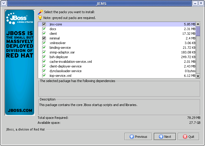Click the magic wand icon beside the instructions
Image resolution: width=205 pixels, height=146 pixels.
(40, 12)
